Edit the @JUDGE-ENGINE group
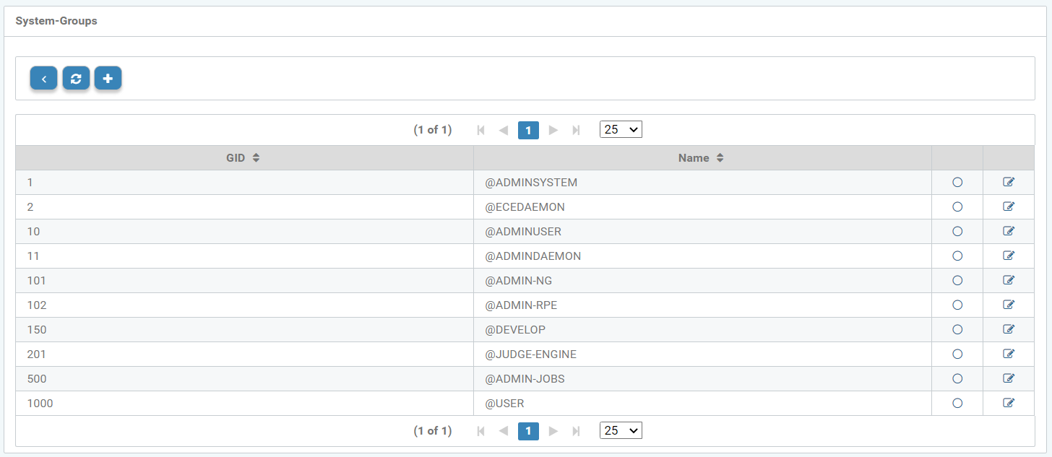 click(1009, 354)
